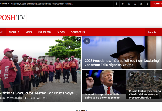The image size is (162, 111).
Task: Play the Donald Trump video
Action: pyautogui.click(x=87, y=75)
